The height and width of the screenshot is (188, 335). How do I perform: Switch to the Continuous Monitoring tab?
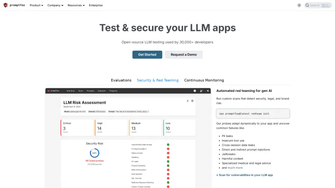click(204, 80)
